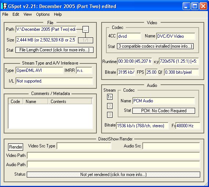
Task: Click the FPS field showing 25.00
Action: tap(151, 72)
